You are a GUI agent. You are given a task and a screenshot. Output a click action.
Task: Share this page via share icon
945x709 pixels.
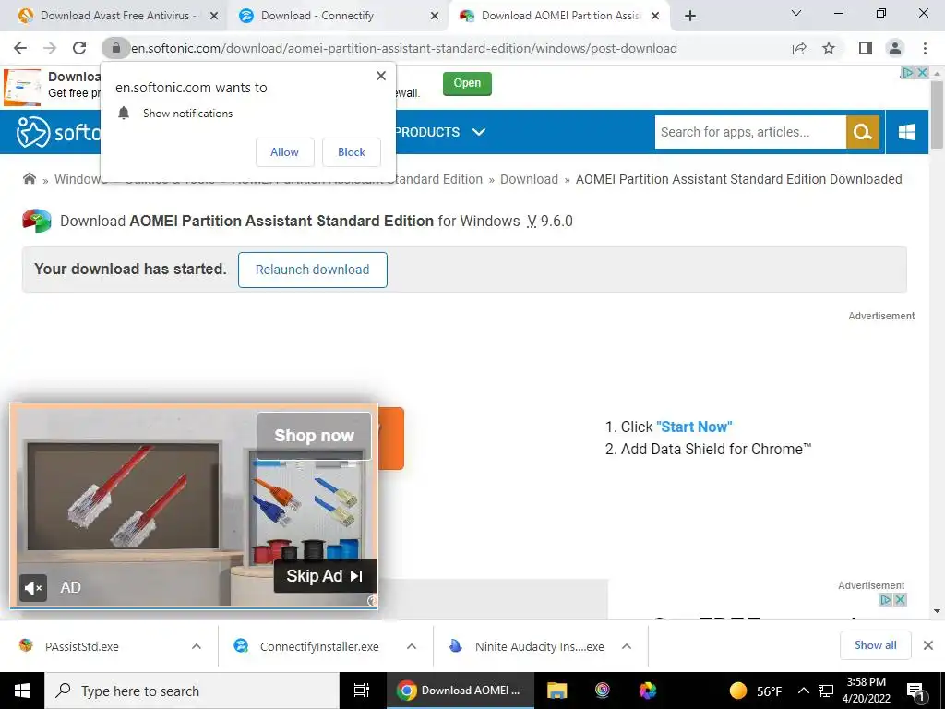(x=799, y=48)
